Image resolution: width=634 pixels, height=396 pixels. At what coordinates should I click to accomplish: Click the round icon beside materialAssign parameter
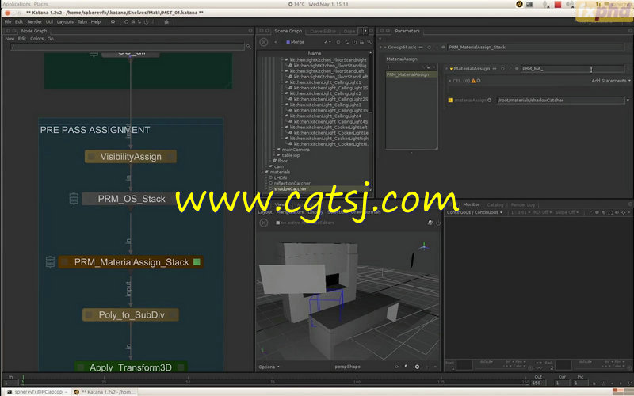point(489,101)
